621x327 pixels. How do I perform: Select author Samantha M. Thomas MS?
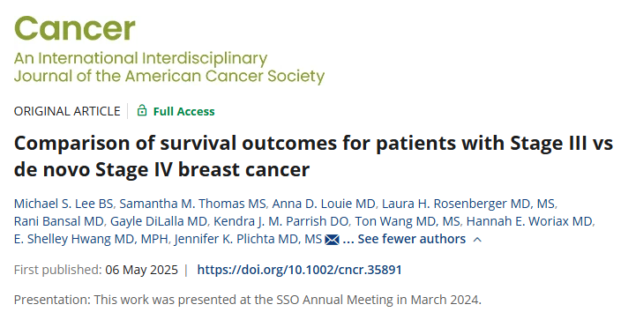tap(193, 204)
